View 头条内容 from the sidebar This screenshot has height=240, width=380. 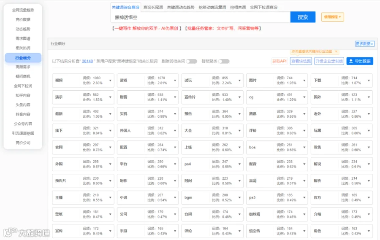click(x=23, y=105)
